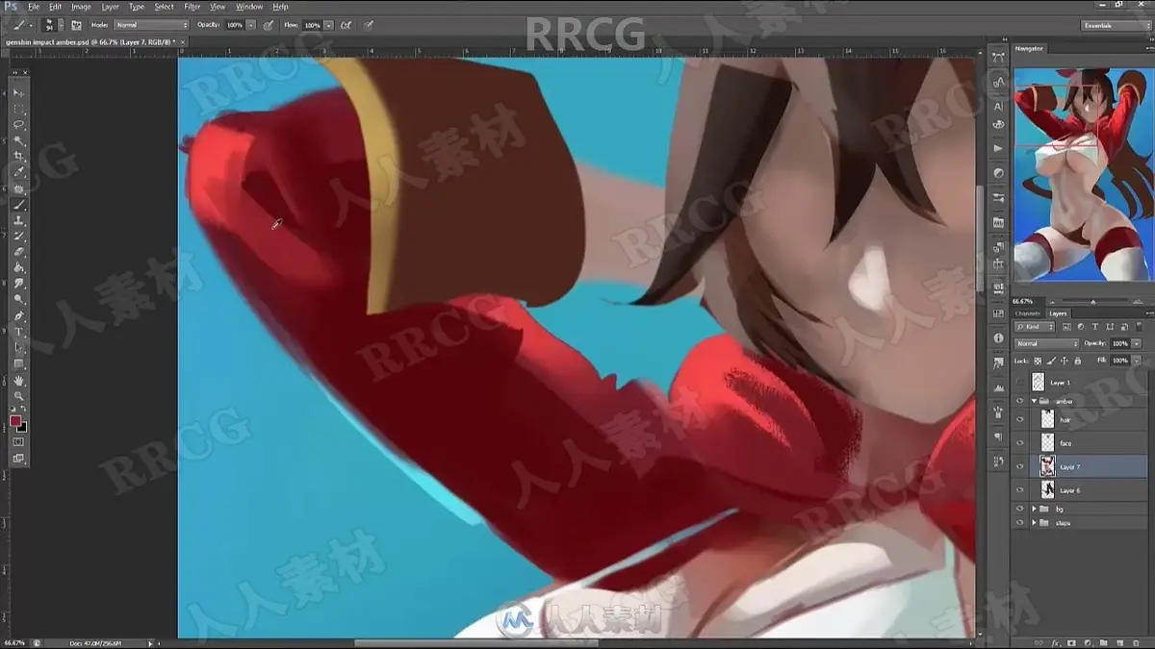Open the Window menu
Viewport: 1155px width, 649px height.
[x=249, y=7]
